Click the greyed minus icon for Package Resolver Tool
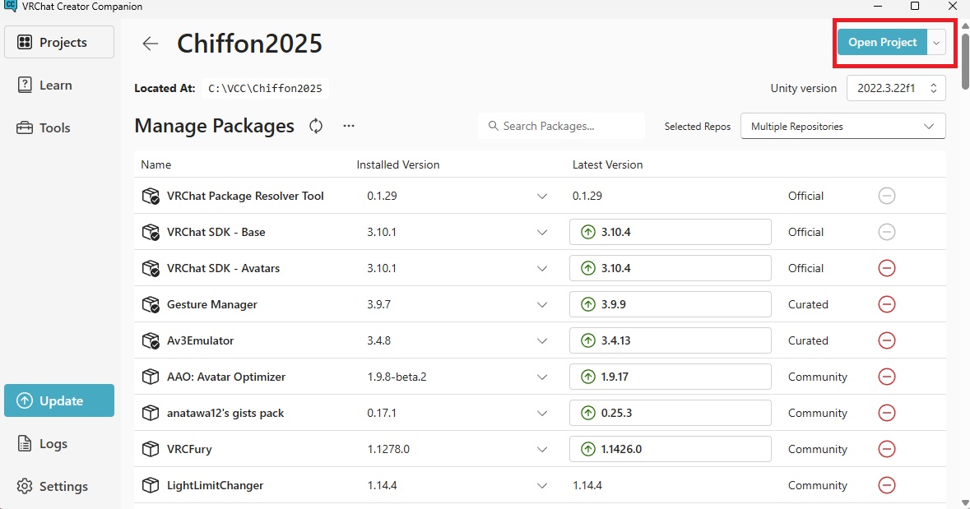Screen dimensions: 970x509 pyautogui.click(x=886, y=196)
